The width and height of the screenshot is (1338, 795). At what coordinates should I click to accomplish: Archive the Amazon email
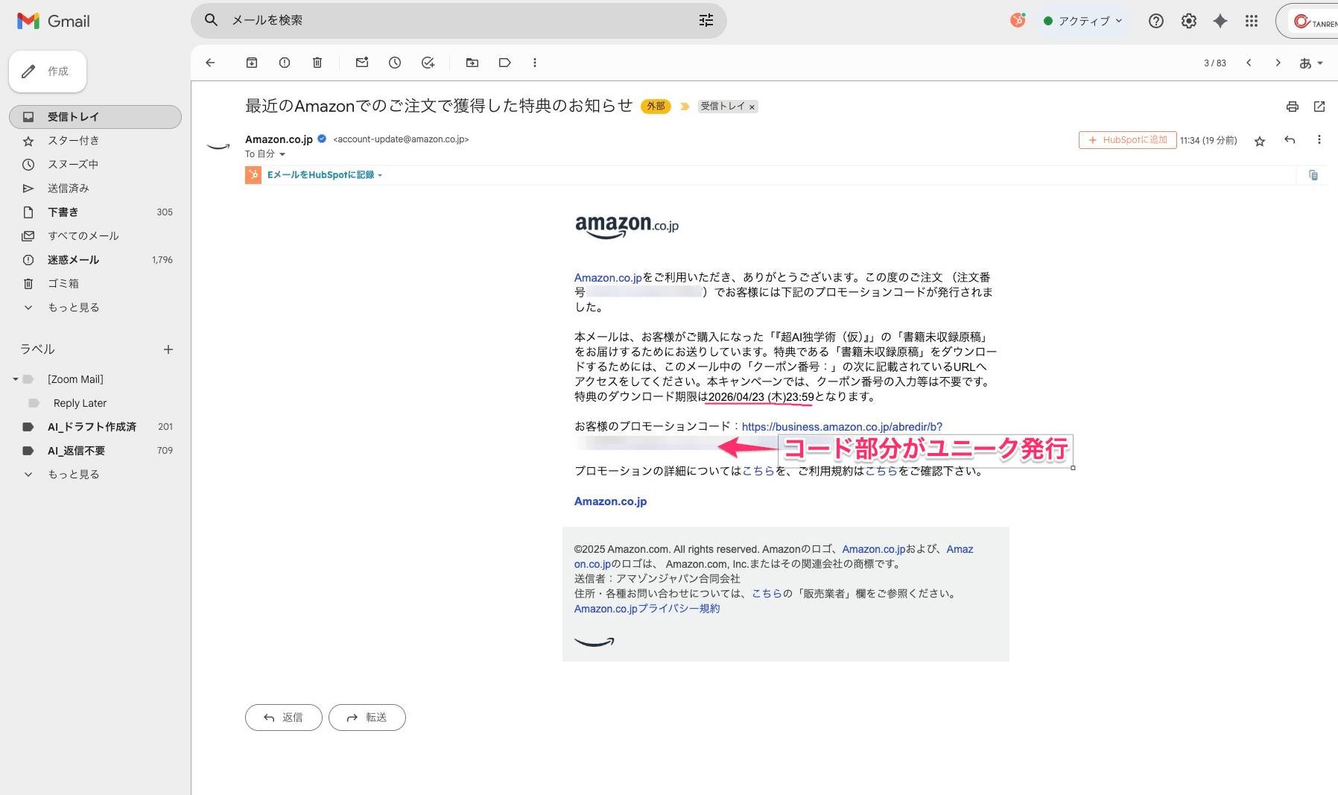251,63
